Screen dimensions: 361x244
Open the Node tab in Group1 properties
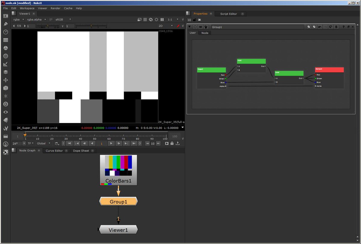click(x=205, y=33)
